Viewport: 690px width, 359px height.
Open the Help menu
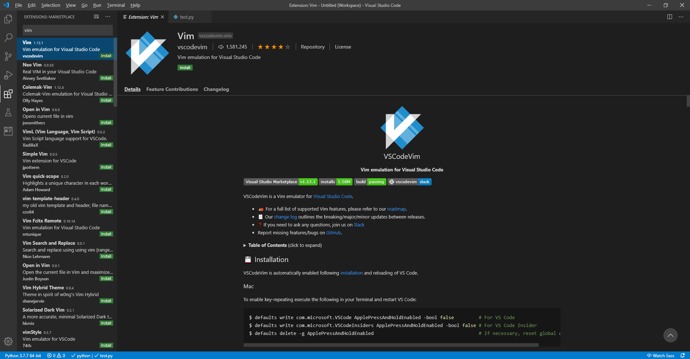(135, 5)
